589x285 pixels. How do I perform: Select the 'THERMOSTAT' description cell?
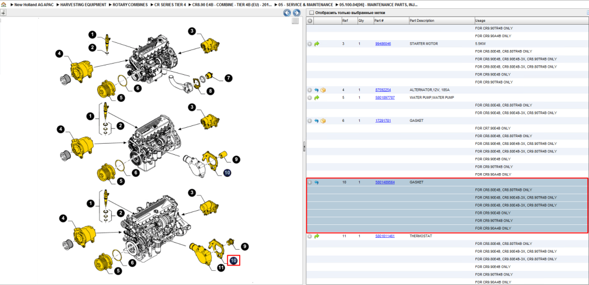421,236
